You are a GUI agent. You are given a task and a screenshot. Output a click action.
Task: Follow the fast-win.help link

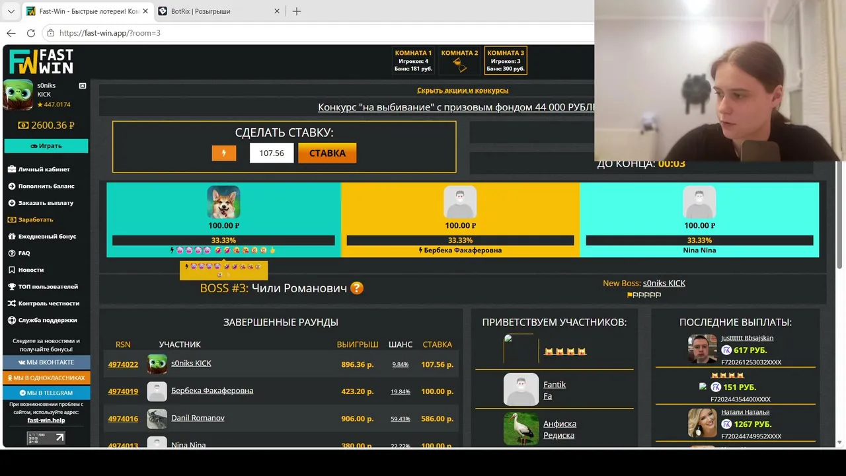(x=46, y=420)
